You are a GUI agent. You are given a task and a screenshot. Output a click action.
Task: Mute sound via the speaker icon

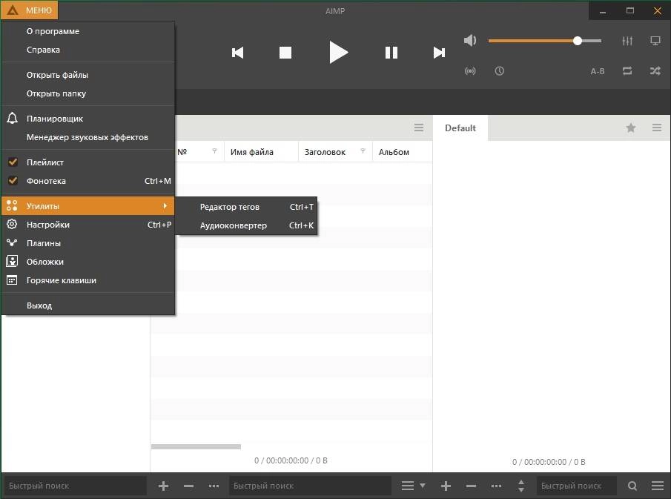coord(470,41)
